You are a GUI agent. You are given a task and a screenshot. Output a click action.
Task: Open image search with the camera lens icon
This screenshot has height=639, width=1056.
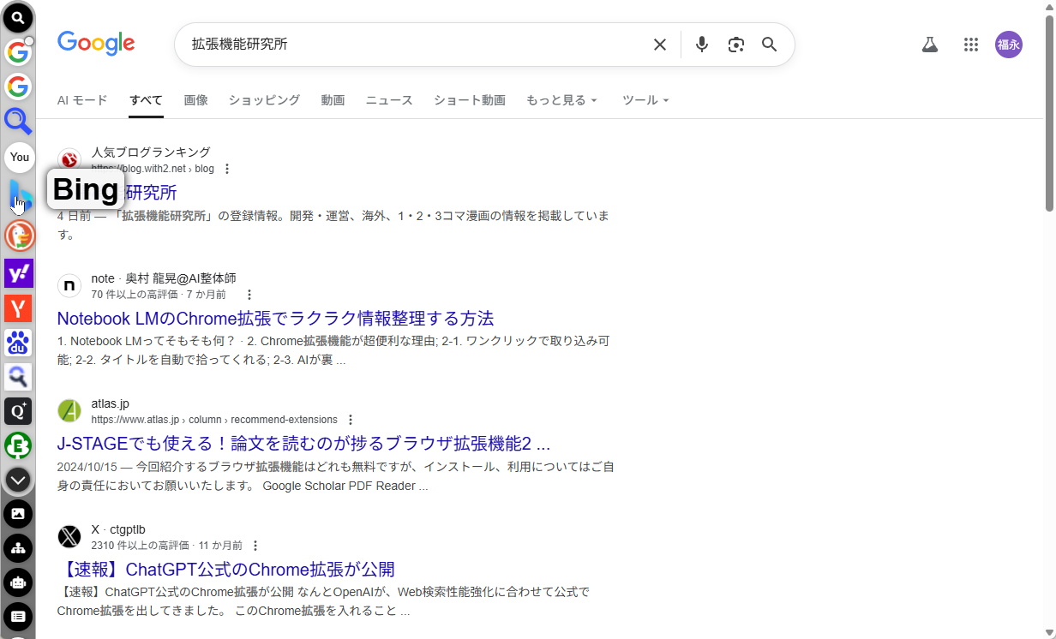pyautogui.click(x=735, y=45)
